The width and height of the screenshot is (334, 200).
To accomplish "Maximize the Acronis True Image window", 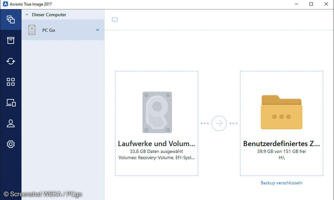I will tap(311, 4).
